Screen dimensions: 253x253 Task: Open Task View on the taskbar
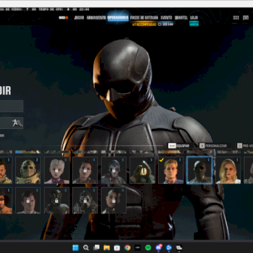(x=96, y=247)
